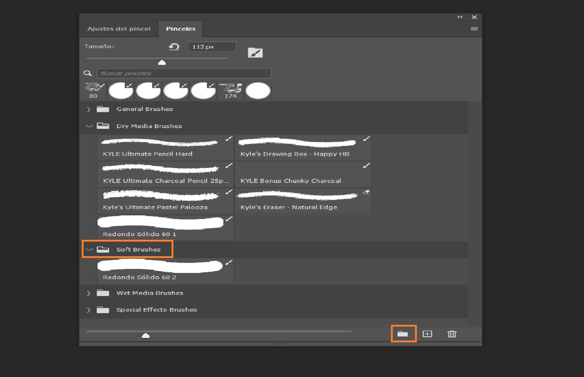Select the brush preset numbered 80
The width and height of the screenshot is (584, 377).
coord(93,90)
